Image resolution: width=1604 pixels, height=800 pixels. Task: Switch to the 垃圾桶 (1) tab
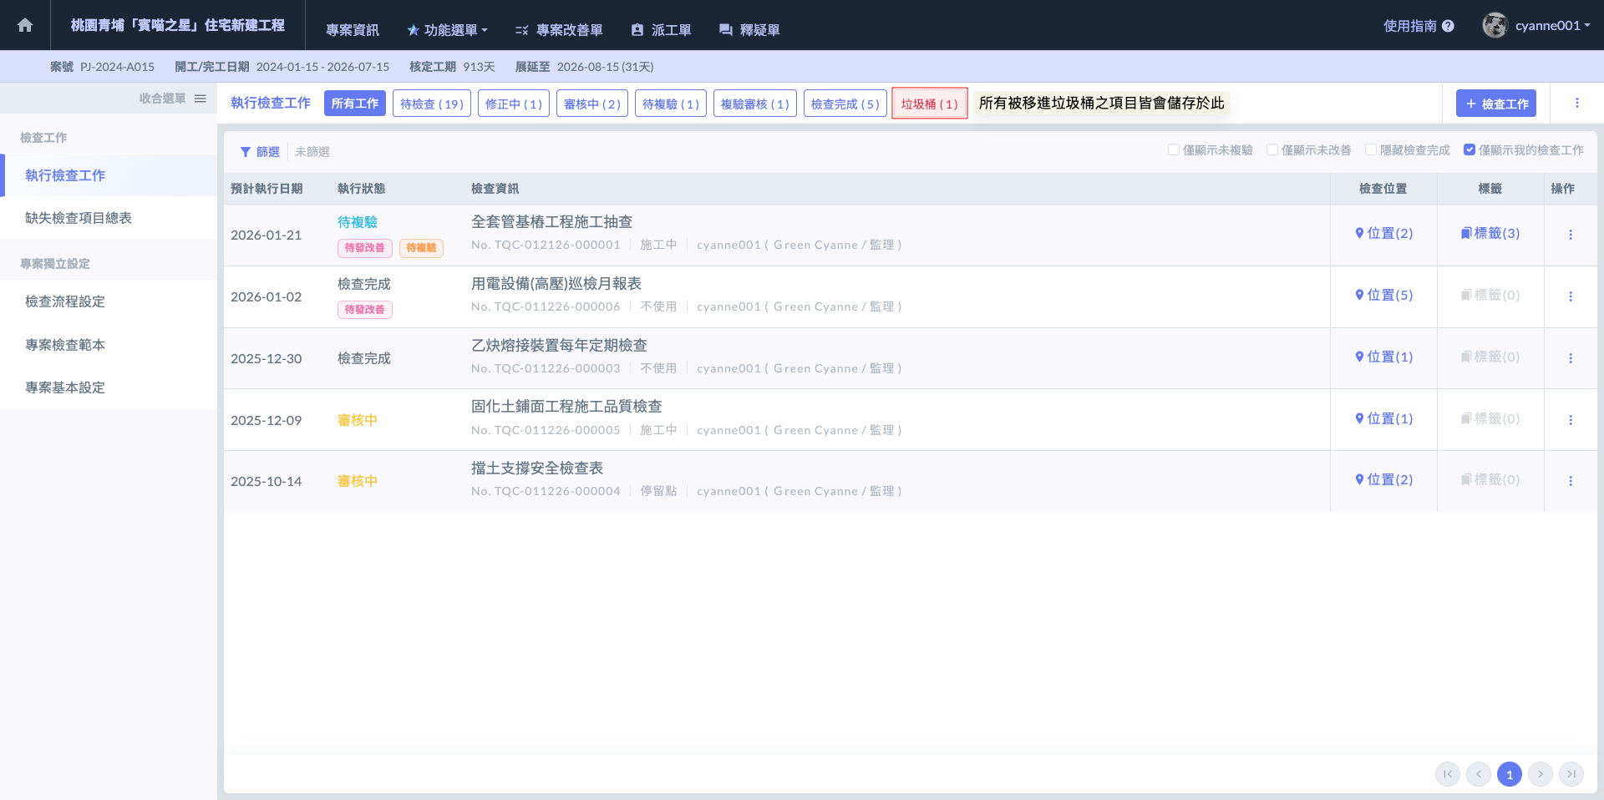click(x=929, y=104)
